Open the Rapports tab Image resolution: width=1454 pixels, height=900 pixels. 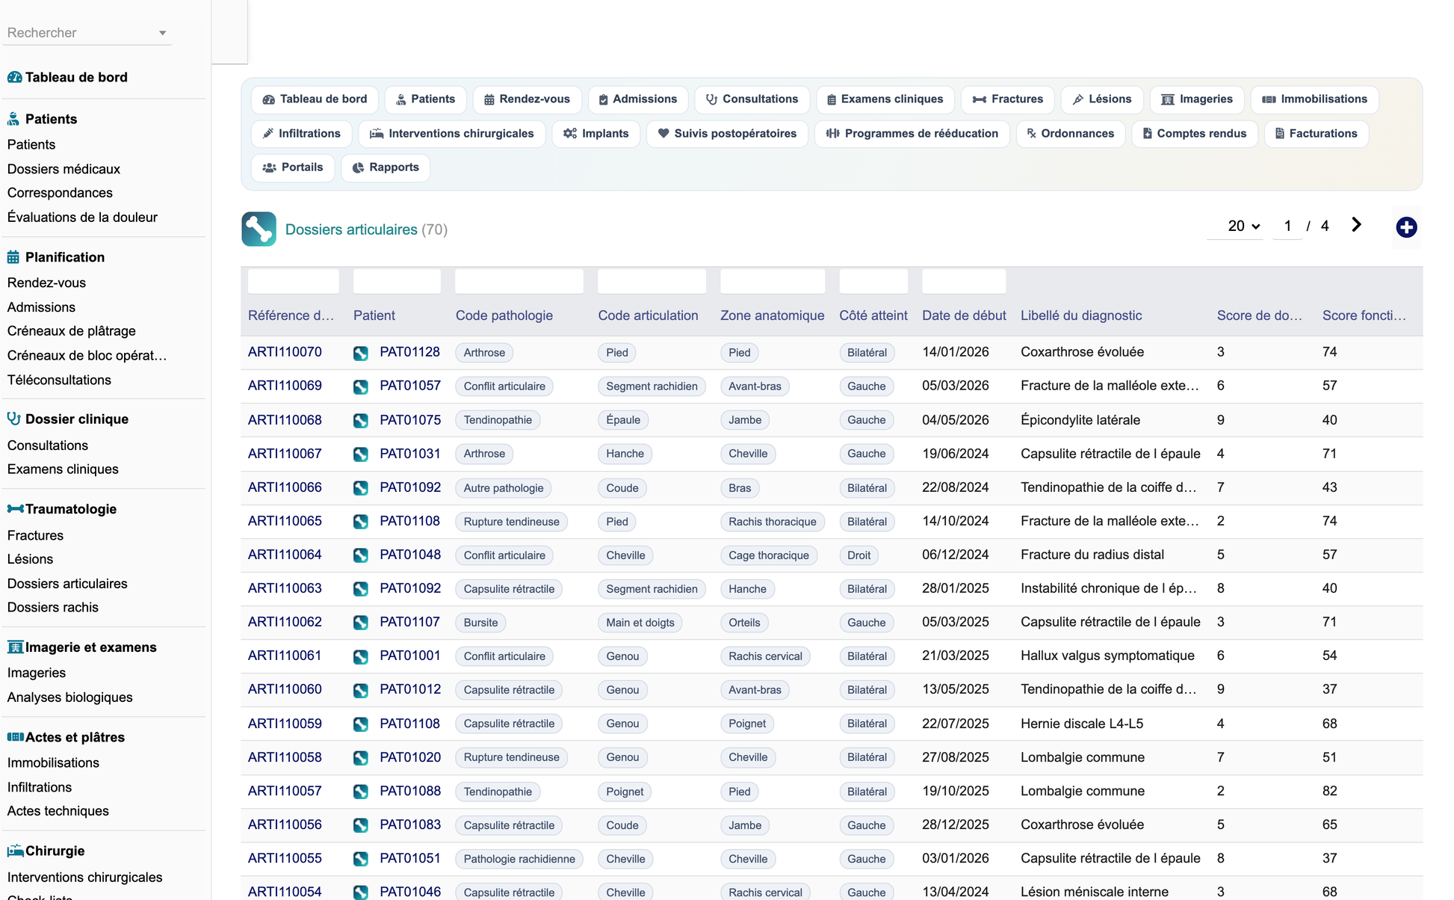pos(386,167)
